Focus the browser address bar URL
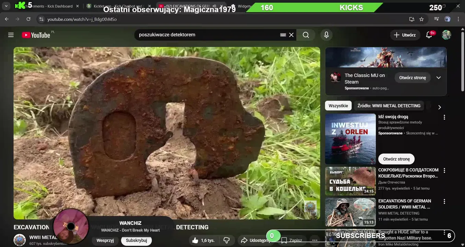The image size is (465, 247). 82,19
